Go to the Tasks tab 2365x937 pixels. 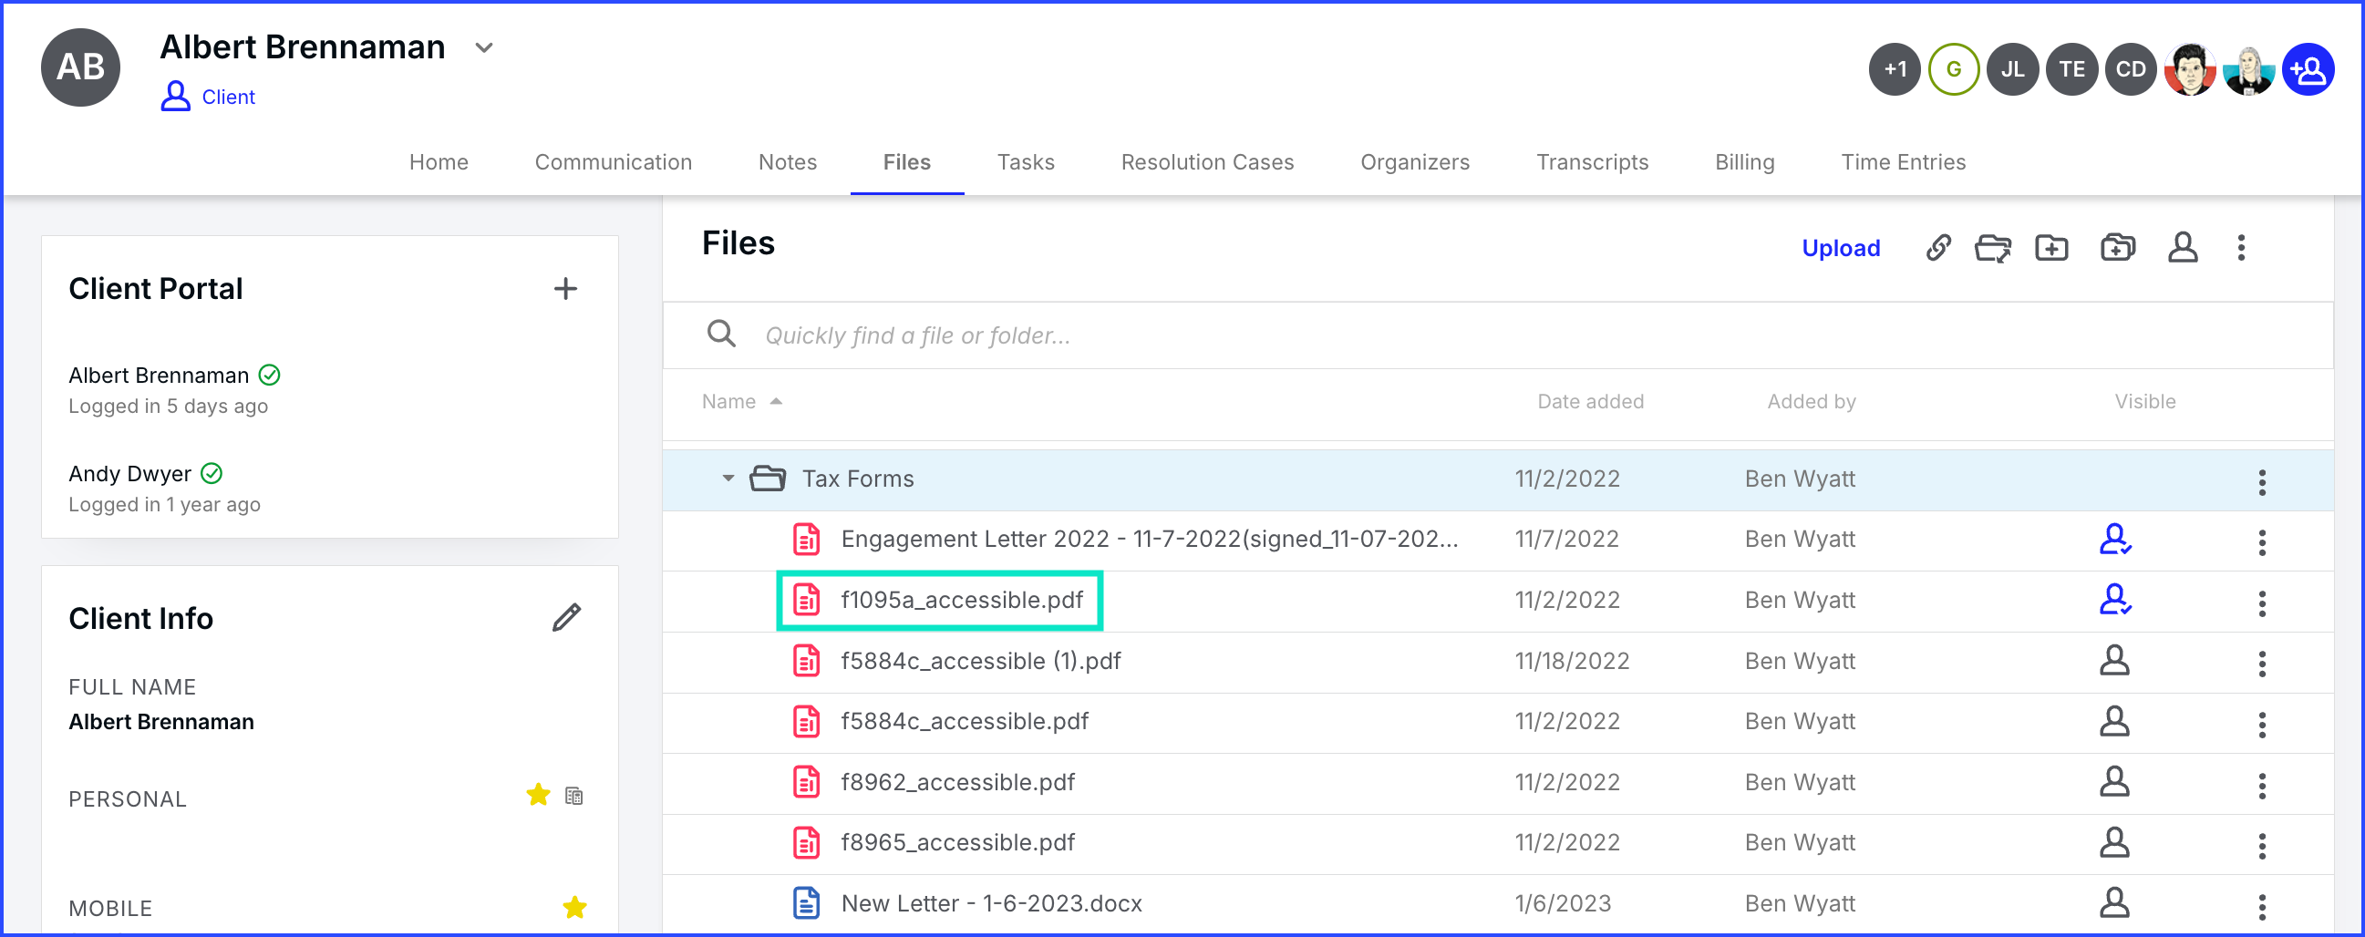tap(1025, 161)
